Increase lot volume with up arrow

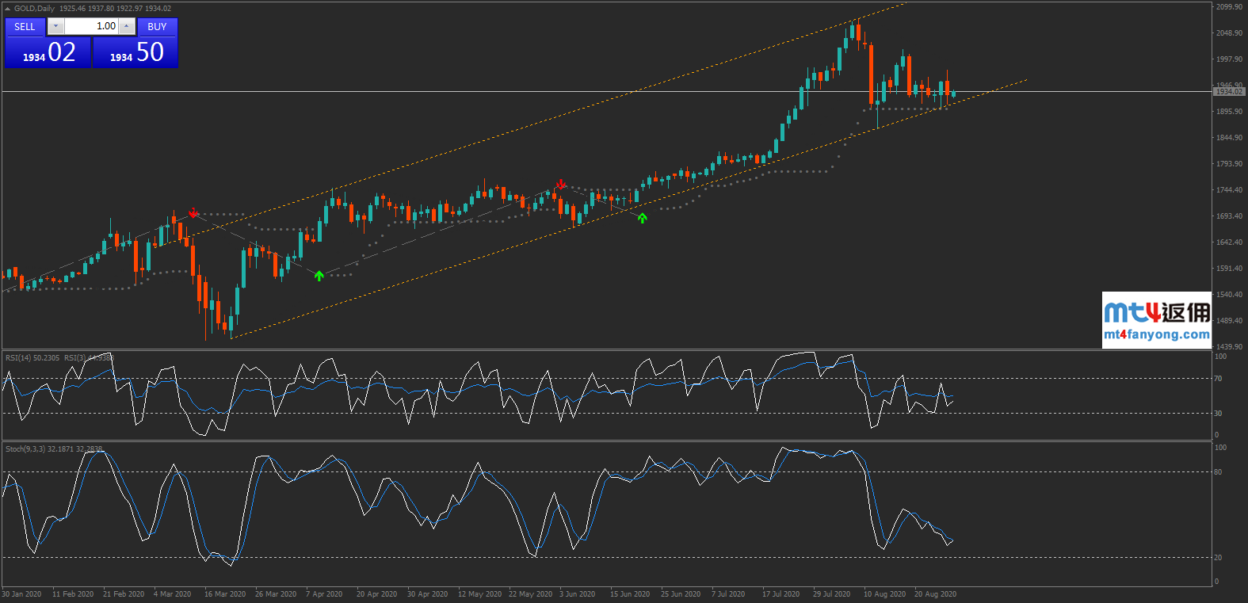[x=127, y=27]
